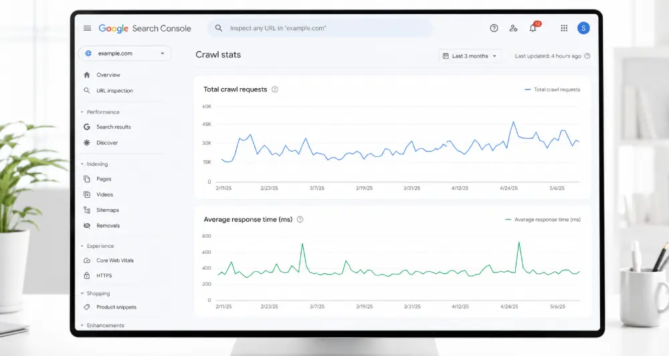Open notifications bell with 12 badge

pyautogui.click(x=533, y=27)
